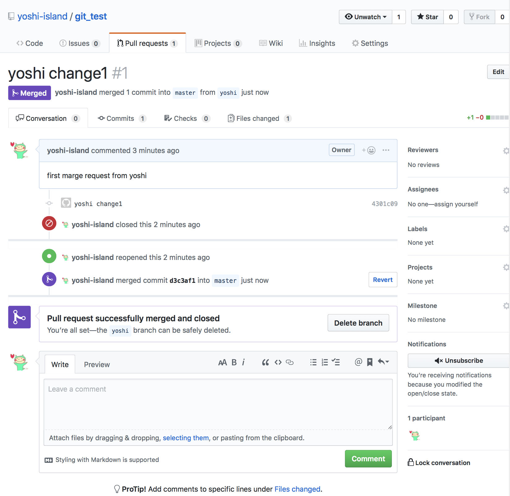Click the 'assign yourself' link
This screenshot has width=510, height=496.
pyautogui.click(x=456, y=204)
